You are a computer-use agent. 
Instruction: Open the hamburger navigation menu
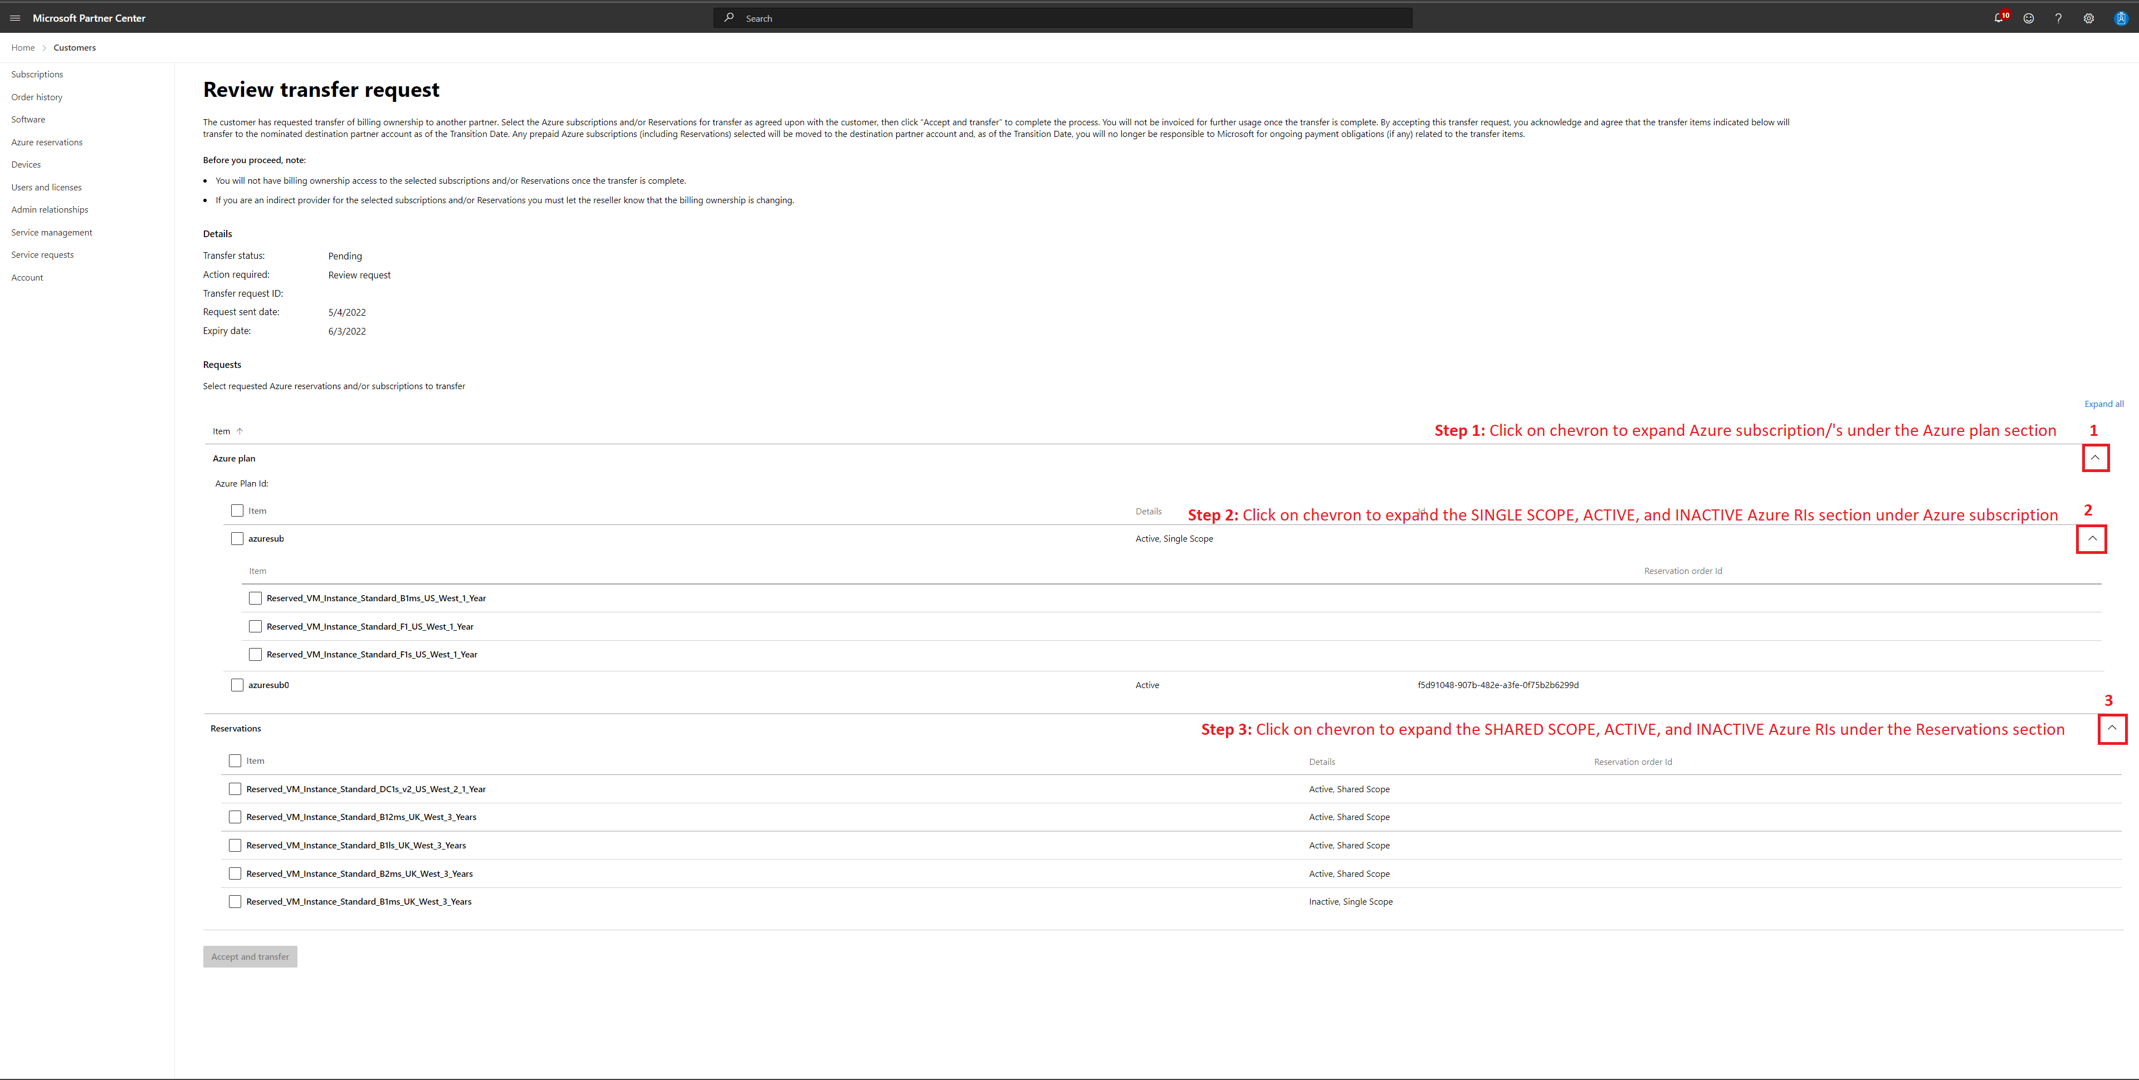15,17
